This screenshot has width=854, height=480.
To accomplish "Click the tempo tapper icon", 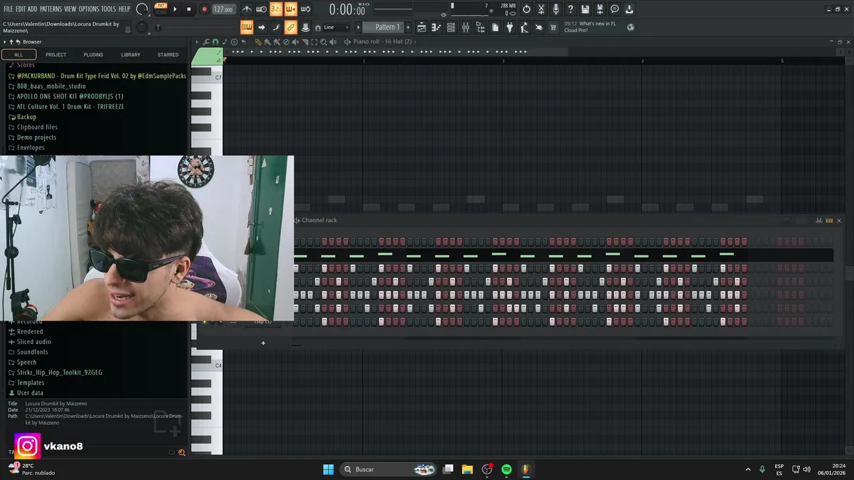I will point(524,27).
